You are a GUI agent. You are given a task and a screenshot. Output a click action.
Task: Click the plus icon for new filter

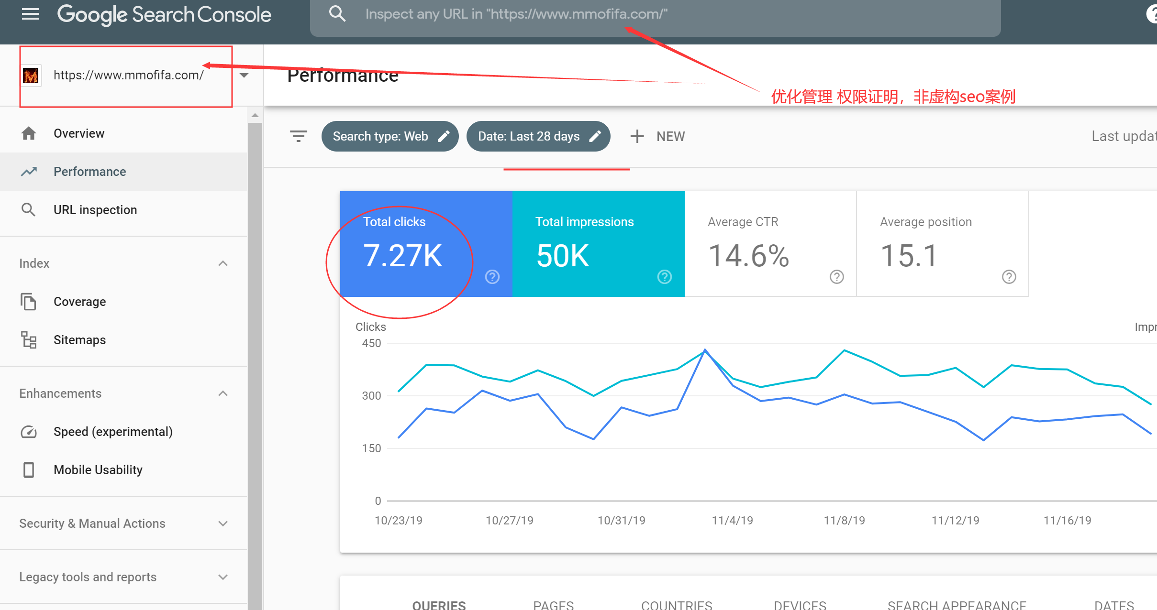(x=637, y=136)
